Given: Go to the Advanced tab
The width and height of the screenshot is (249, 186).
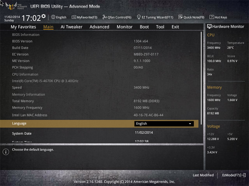Looking at the screenshot, I should pos(100,27).
